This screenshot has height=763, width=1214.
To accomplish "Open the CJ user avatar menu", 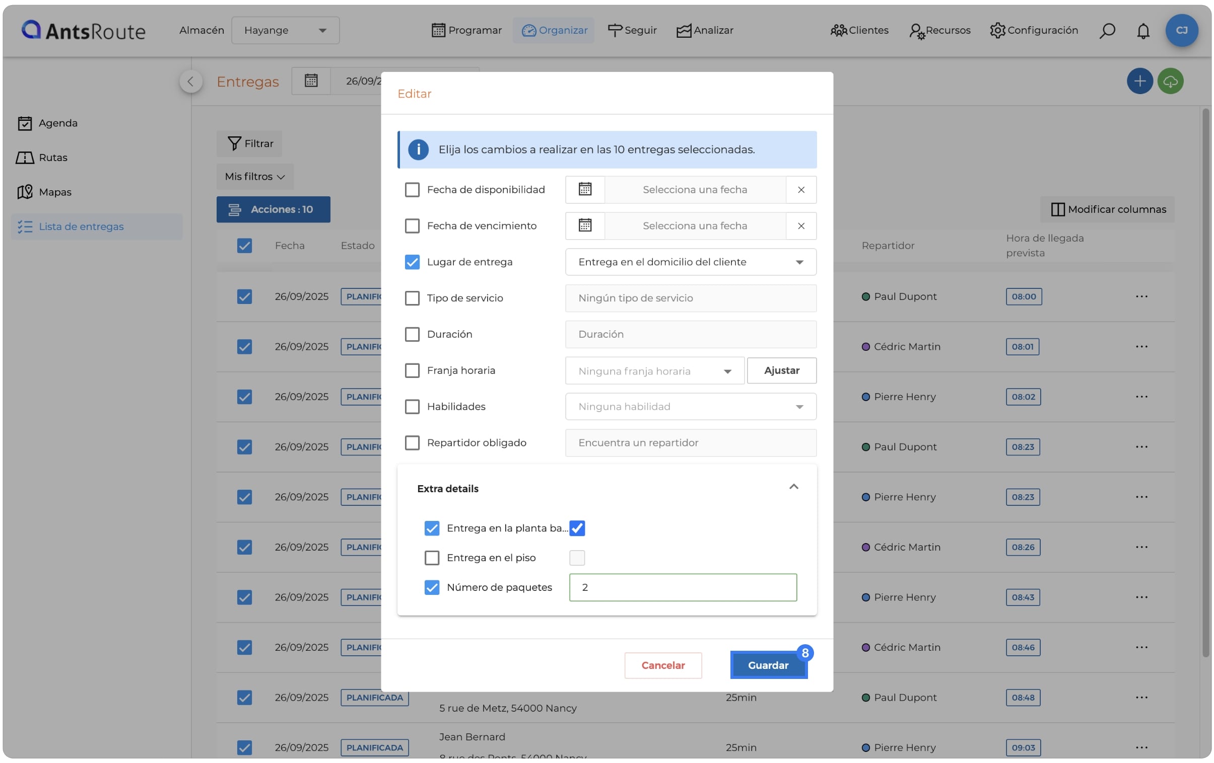I will (1181, 30).
